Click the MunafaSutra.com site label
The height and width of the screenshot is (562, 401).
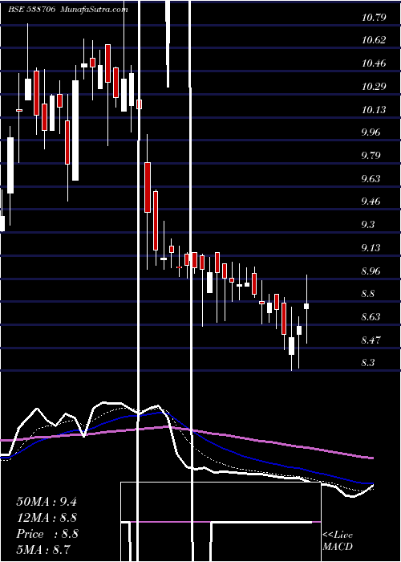tap(95, 10)
